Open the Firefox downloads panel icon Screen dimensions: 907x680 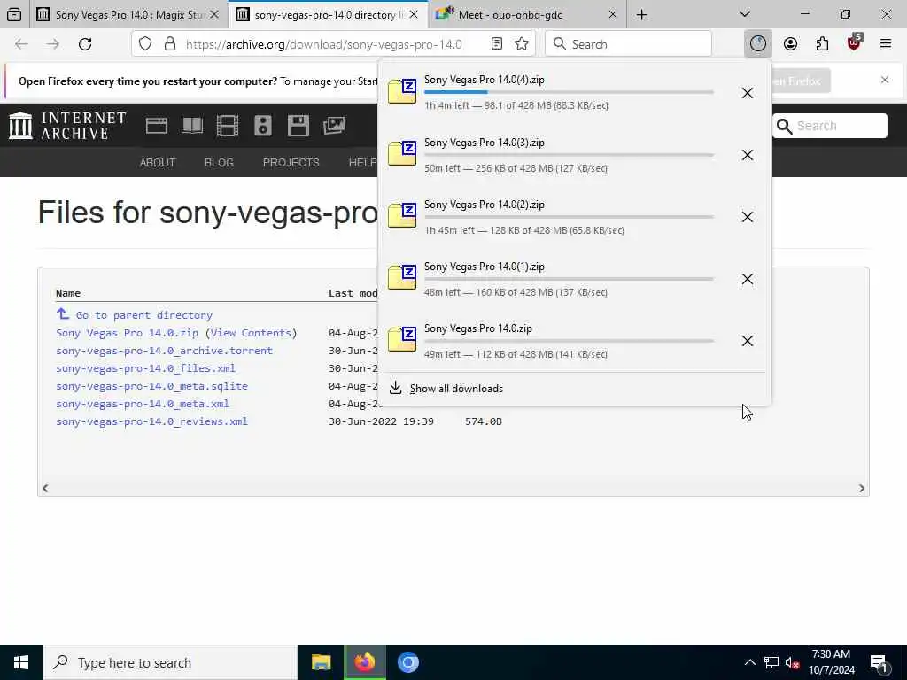(x=758, y=44)
